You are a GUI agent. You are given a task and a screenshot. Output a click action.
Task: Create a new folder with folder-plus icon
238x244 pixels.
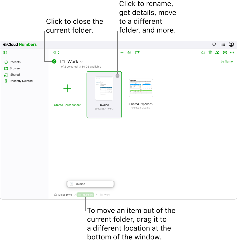click(137, 53)
